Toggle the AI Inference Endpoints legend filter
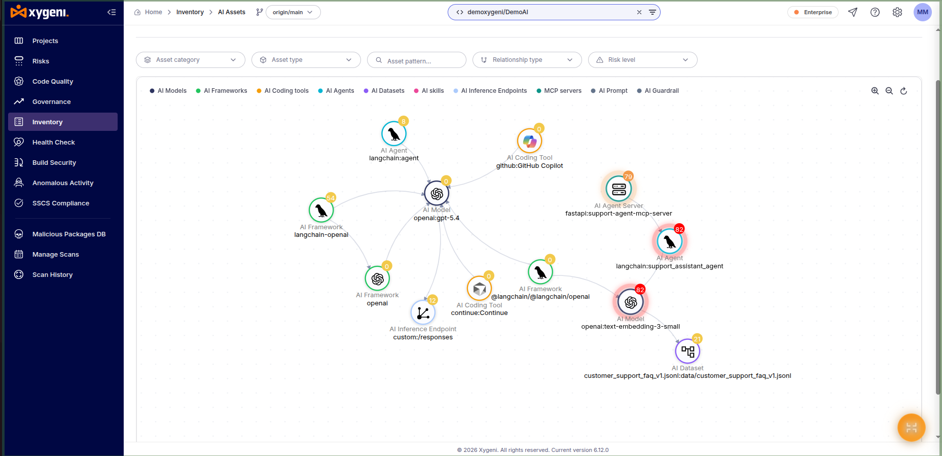The width and height of the screenshot is (942, 456). [x=490, y=91]
